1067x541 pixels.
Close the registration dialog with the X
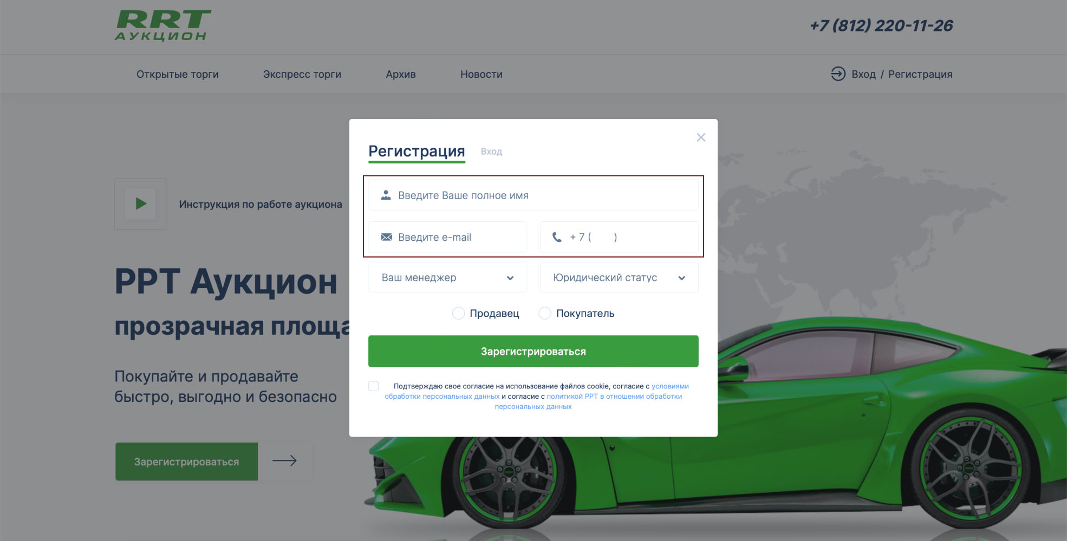[x=701, y=137]
